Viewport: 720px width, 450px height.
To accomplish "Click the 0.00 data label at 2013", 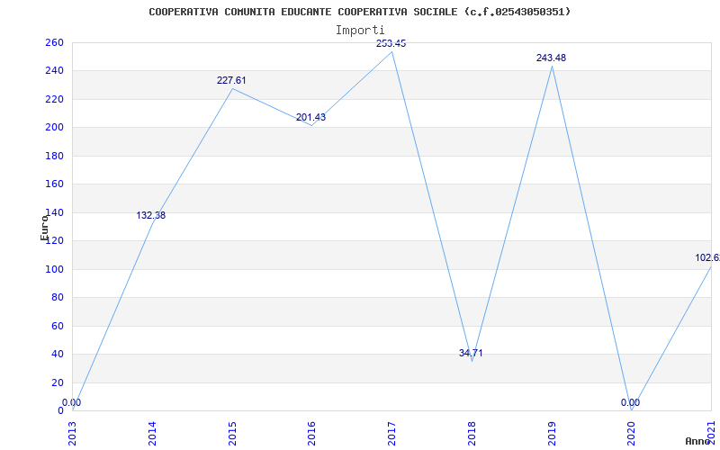I will coord(72,402).
